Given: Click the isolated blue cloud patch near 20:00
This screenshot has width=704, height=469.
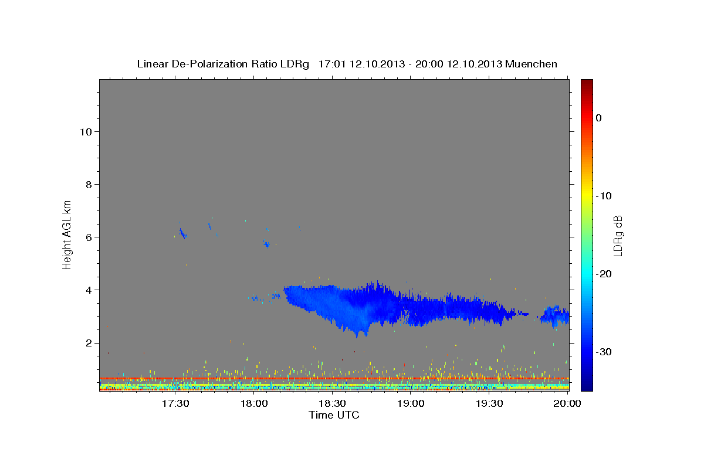Looking at the screenshot, I should (554, 315).
